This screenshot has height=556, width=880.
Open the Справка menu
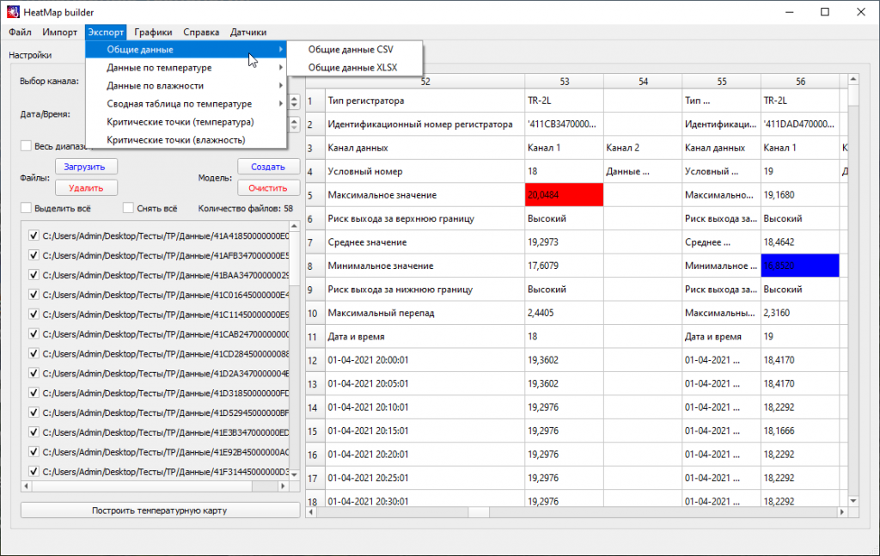click(201, 32)
